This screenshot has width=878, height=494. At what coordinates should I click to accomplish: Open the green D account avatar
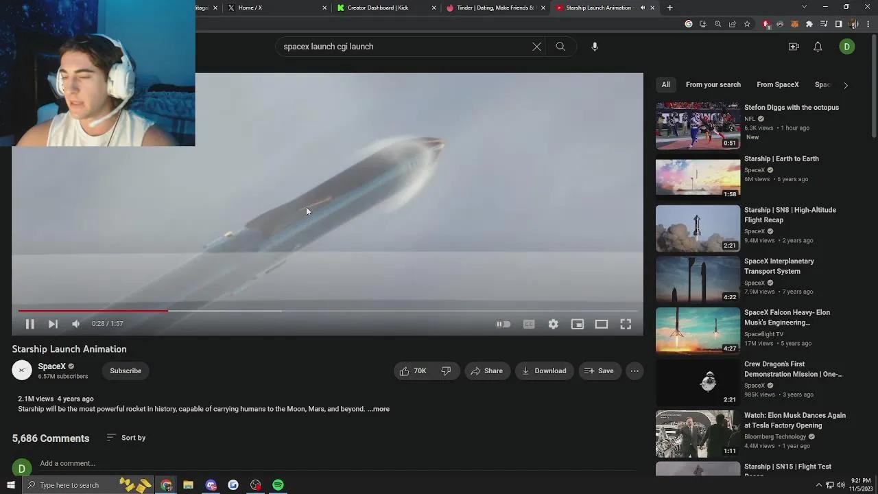click(846, 47)
